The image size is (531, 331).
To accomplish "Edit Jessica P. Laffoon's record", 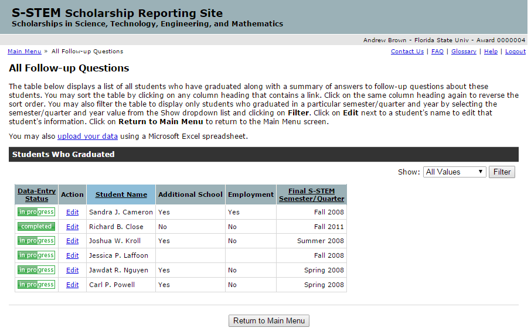I will click(x=72, y=255).
